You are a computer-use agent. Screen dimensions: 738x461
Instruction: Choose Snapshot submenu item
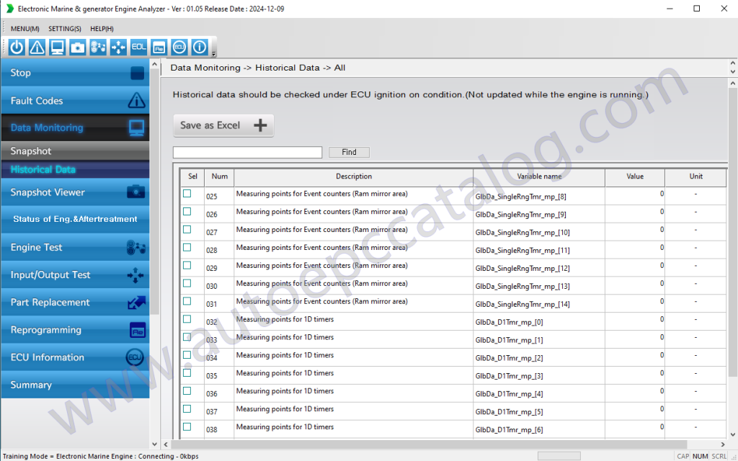tap(75, 151)
